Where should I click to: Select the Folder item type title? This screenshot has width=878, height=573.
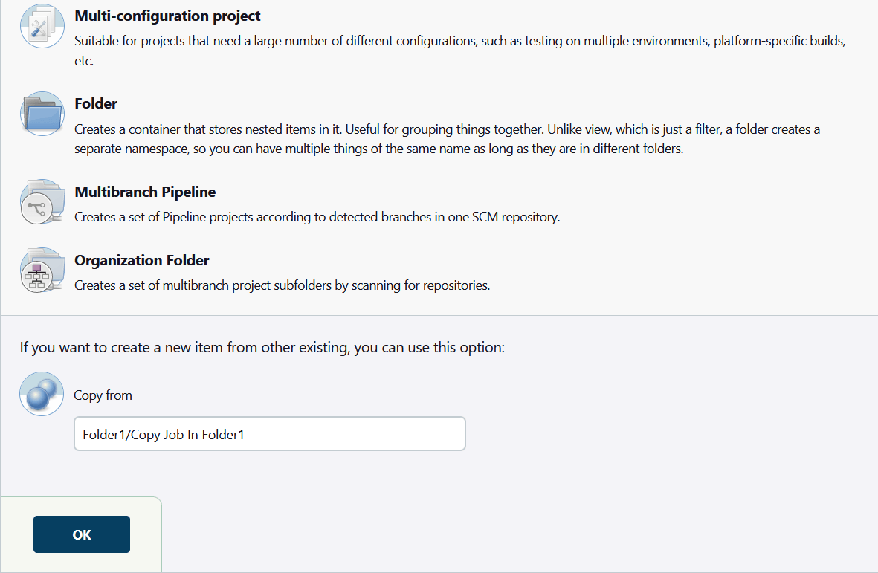(96, 103)
